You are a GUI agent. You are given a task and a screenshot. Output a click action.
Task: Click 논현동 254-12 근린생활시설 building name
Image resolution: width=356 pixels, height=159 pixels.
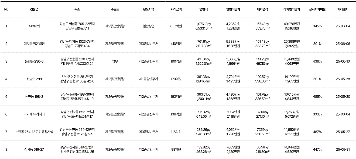point(34,132)
